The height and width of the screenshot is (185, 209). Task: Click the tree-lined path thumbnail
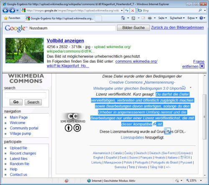tap(25, 51)
